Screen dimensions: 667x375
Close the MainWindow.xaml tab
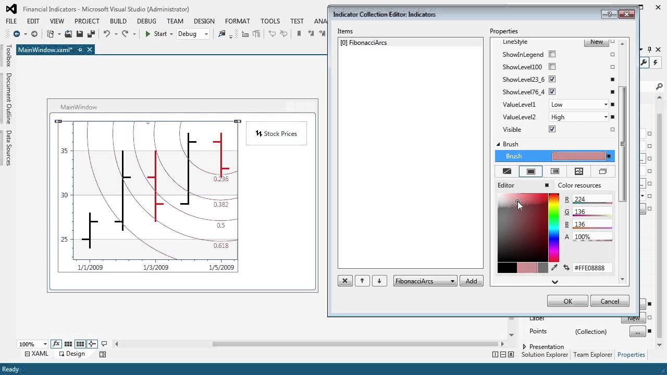coord(90,50)
